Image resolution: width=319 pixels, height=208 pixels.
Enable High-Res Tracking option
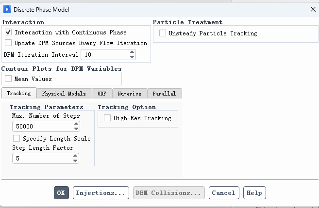click(107, 118)
